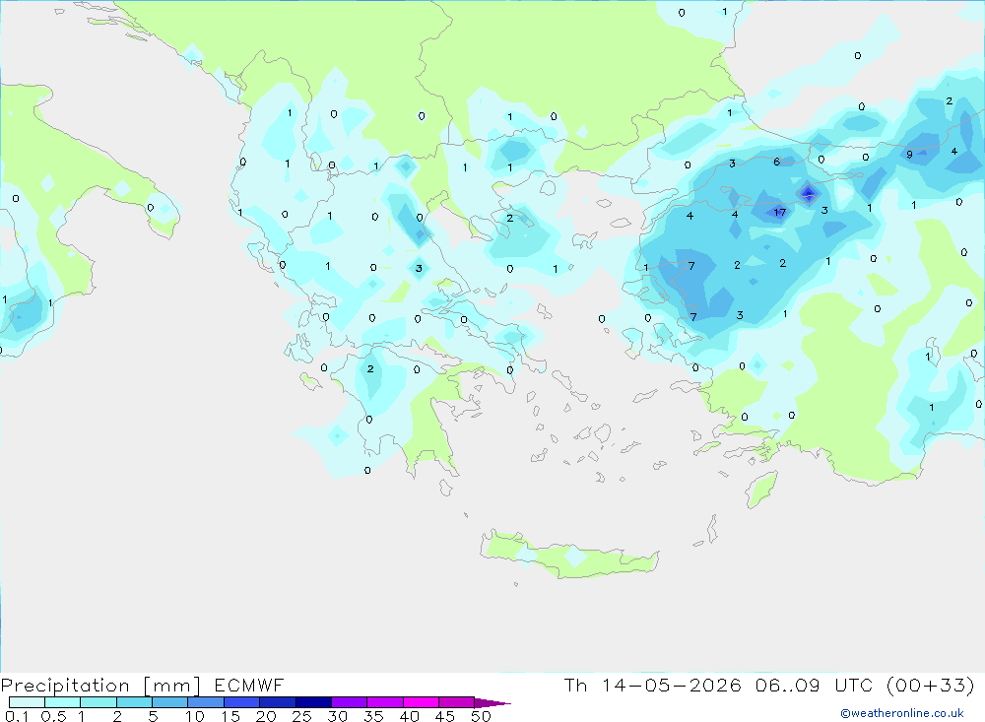Select the 45–50 mm legend swatch

457,702
